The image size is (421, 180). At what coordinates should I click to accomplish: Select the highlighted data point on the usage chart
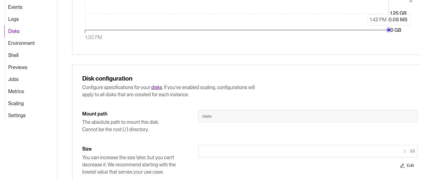[388, 30]
